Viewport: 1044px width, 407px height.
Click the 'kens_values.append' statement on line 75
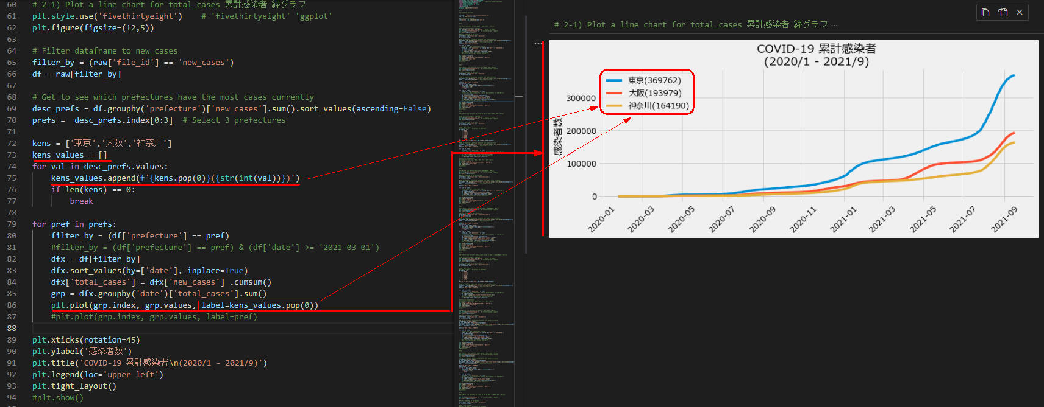pos(175,178)
